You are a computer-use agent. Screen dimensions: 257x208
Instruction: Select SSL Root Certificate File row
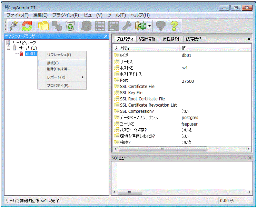coord(182,99)
